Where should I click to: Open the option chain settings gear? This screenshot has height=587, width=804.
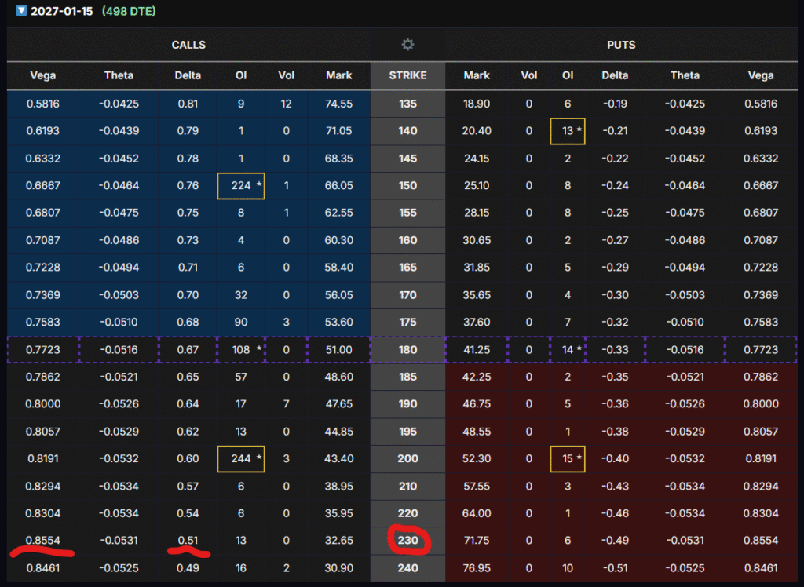click(407, 45)
